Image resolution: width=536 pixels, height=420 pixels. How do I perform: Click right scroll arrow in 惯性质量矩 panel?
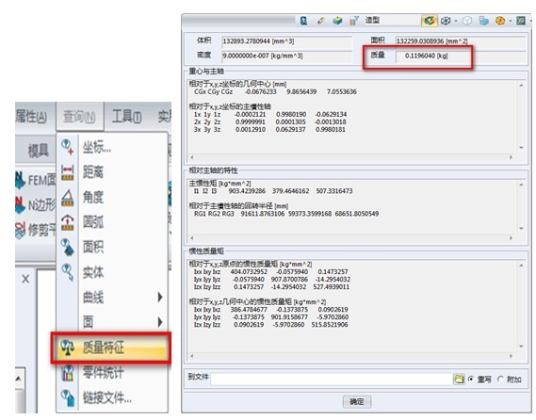point(512,356)
